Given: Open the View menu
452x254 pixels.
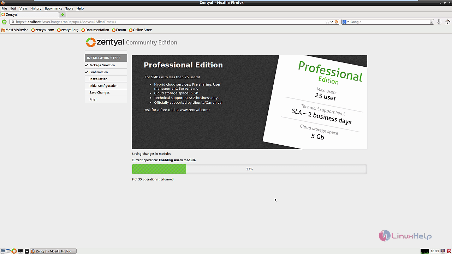Looking at the screenshot, I should tap(23, 8).
